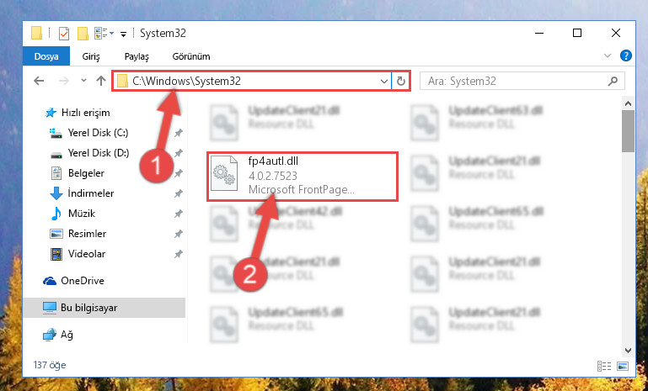Image resolution: width=648 pixels, height=391 pixels.
Task: Select Yerel Disk (C:) in sidebar
Action: [98, 133]
